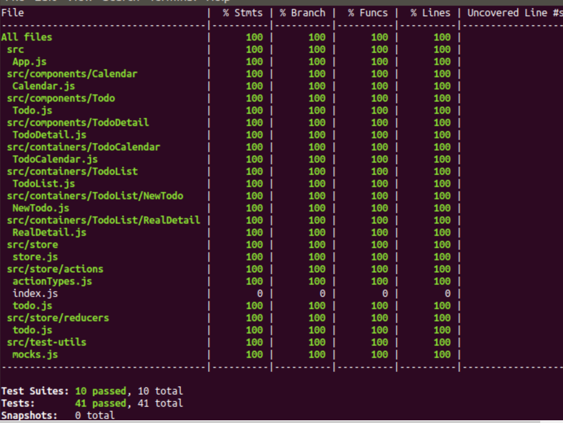The width and height of the screenshot is (563, 423).
Task: Click the % Stmts value for TodoCalendar.js
Action: pyautogui.click(x=254, y=159)
